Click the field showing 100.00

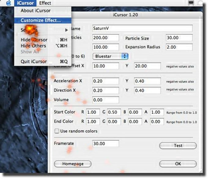point(106,47)
